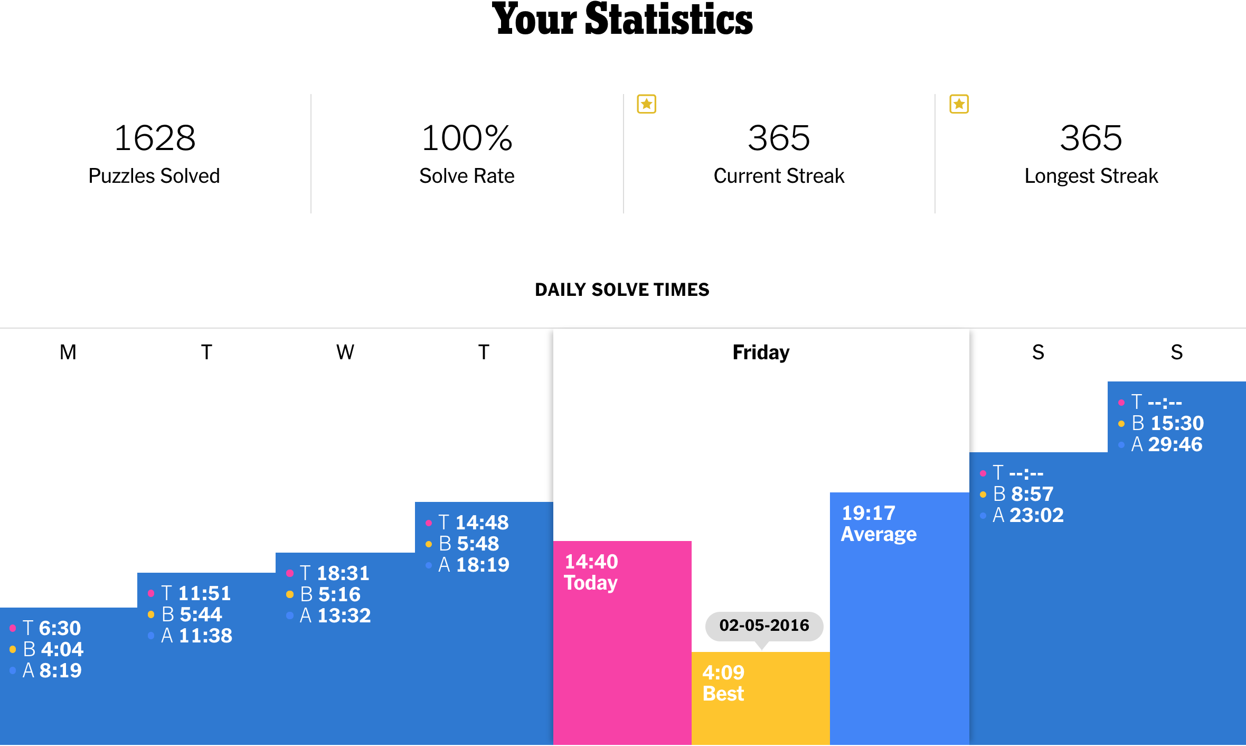Select the Tuesday header above the 11:51 bar
Image resolution: width=1246 pixels, height=746 pixels.
(x=206, y=352)
